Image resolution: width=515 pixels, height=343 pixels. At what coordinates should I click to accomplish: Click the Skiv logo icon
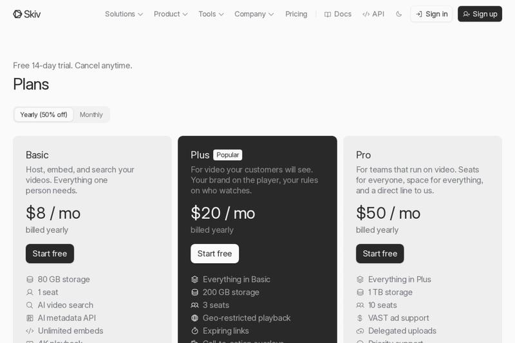(17, 14)
